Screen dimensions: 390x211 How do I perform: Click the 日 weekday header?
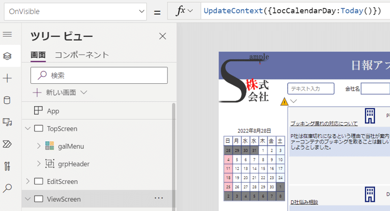(228, 141)
